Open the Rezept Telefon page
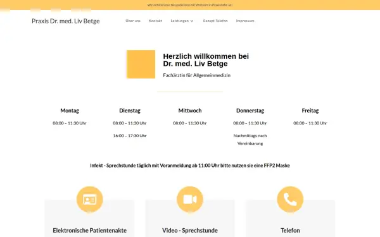The image size is (380, 237). (215, 21)
